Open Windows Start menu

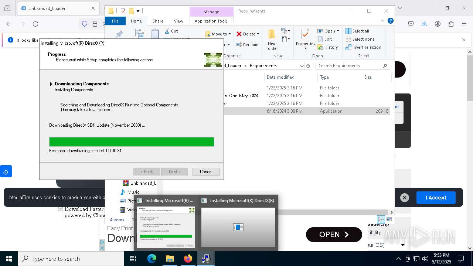point(9,259)
